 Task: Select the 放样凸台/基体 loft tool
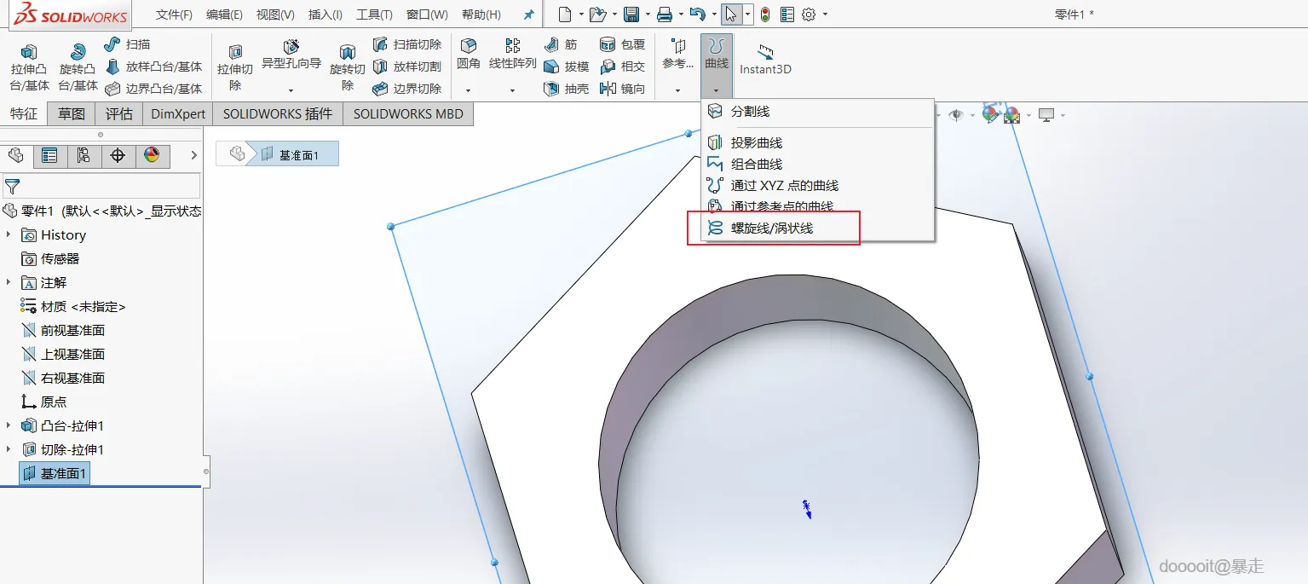[x=153, y=66]
